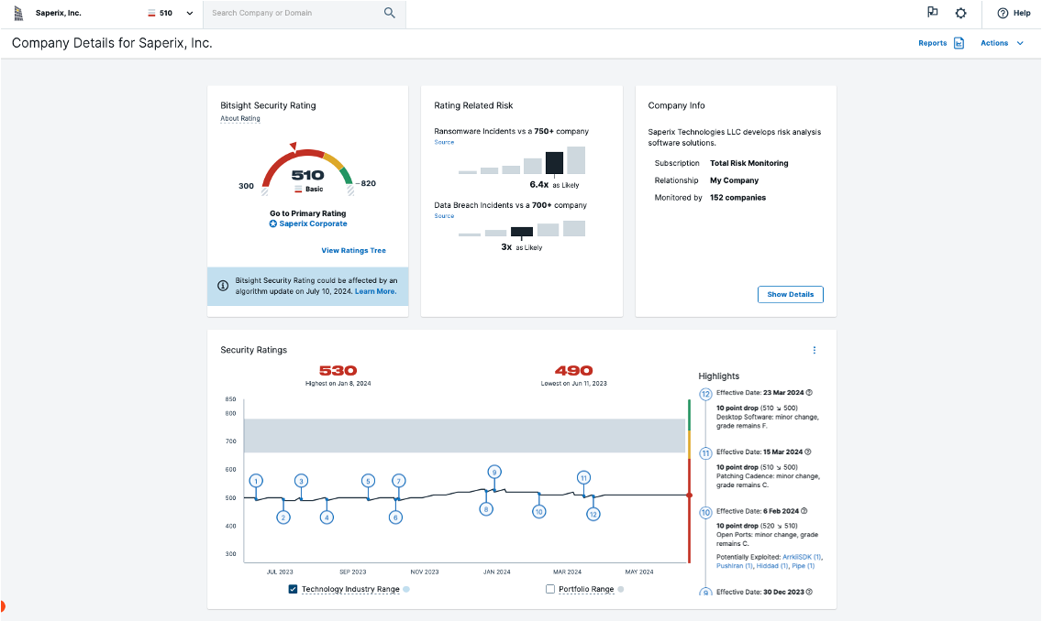Click the red triangle marker on the rating gauge
The height and width of the screenshot is (621, 1042).
click(x=294, y=146)
